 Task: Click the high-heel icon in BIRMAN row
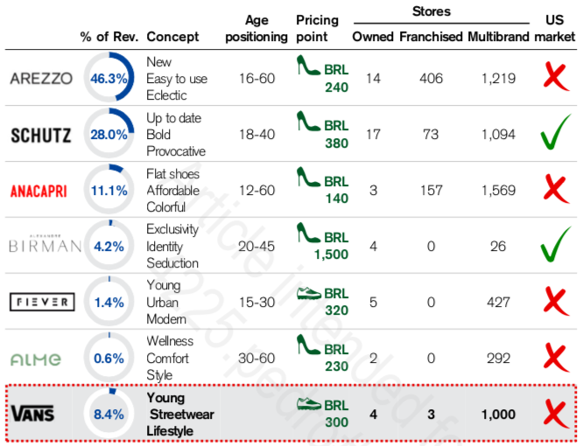[x=308, y=233]
